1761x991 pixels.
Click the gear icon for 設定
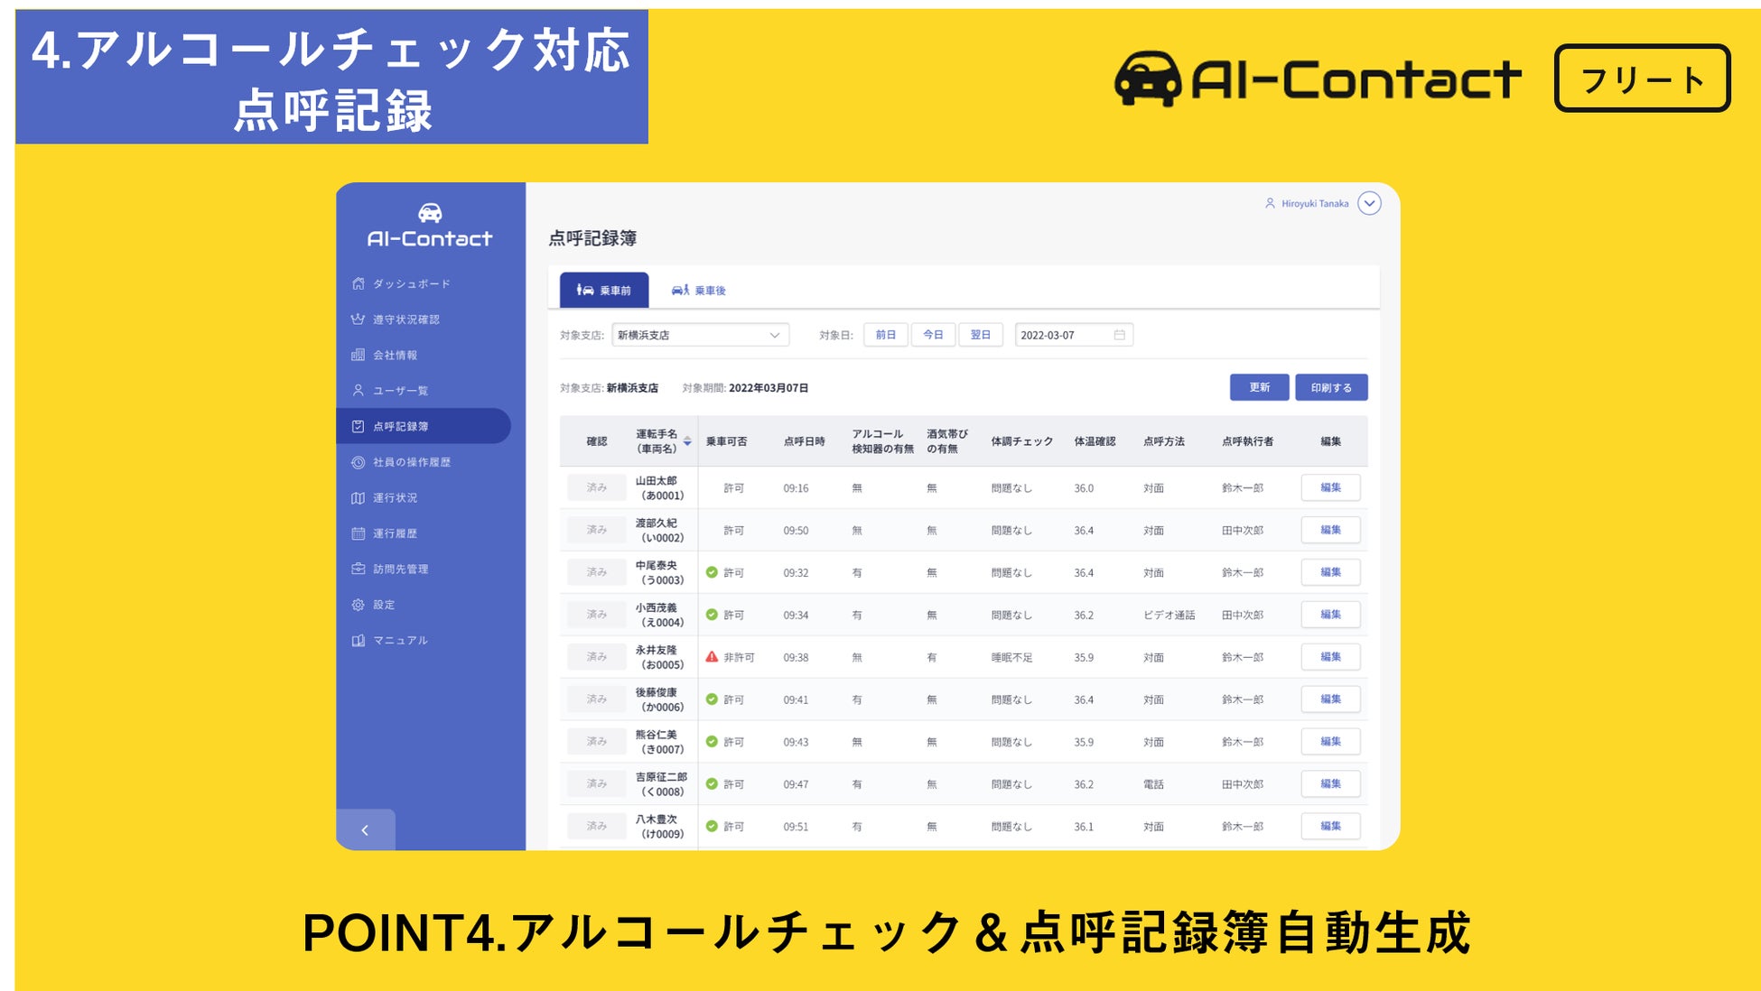(359, 605)
